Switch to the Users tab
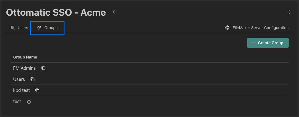Viewport: 299px width, 117px height. point(23,28)
